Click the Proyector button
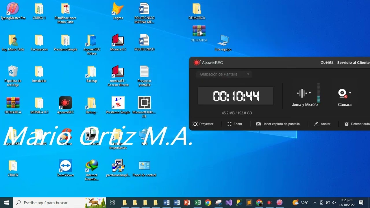Screen dimensions: 370x208 point(203,124)
